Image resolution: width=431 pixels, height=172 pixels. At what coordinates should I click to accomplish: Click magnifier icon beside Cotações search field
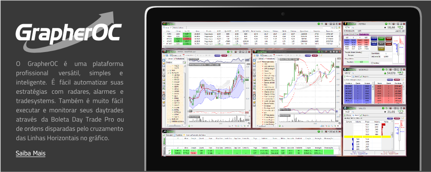pos(332,28)
